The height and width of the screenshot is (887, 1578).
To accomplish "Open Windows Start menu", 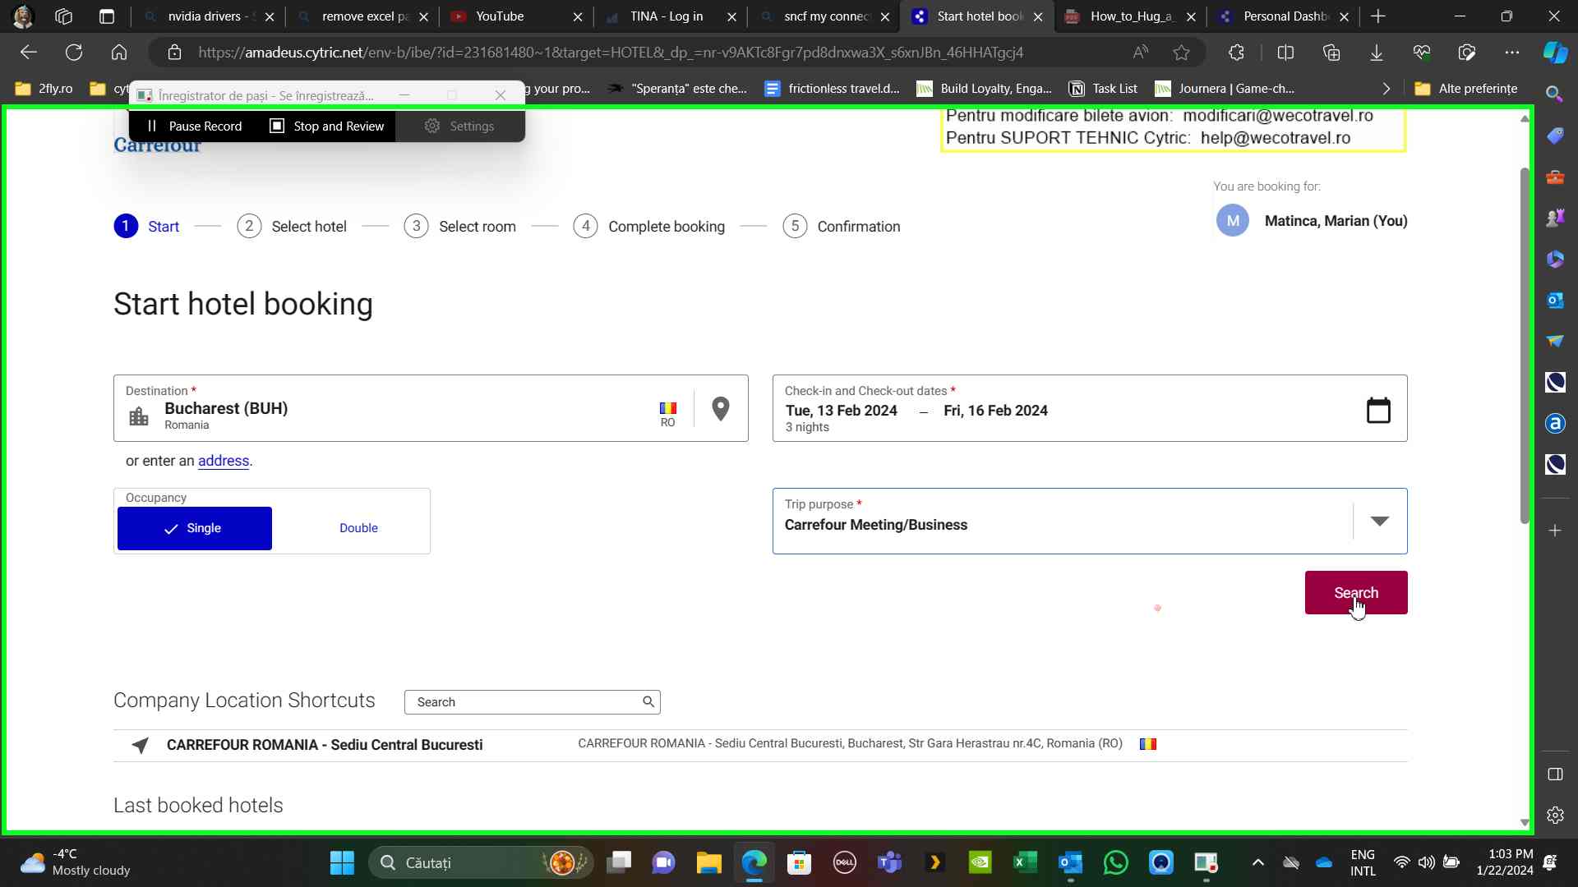I will click(x=342, y=862).
